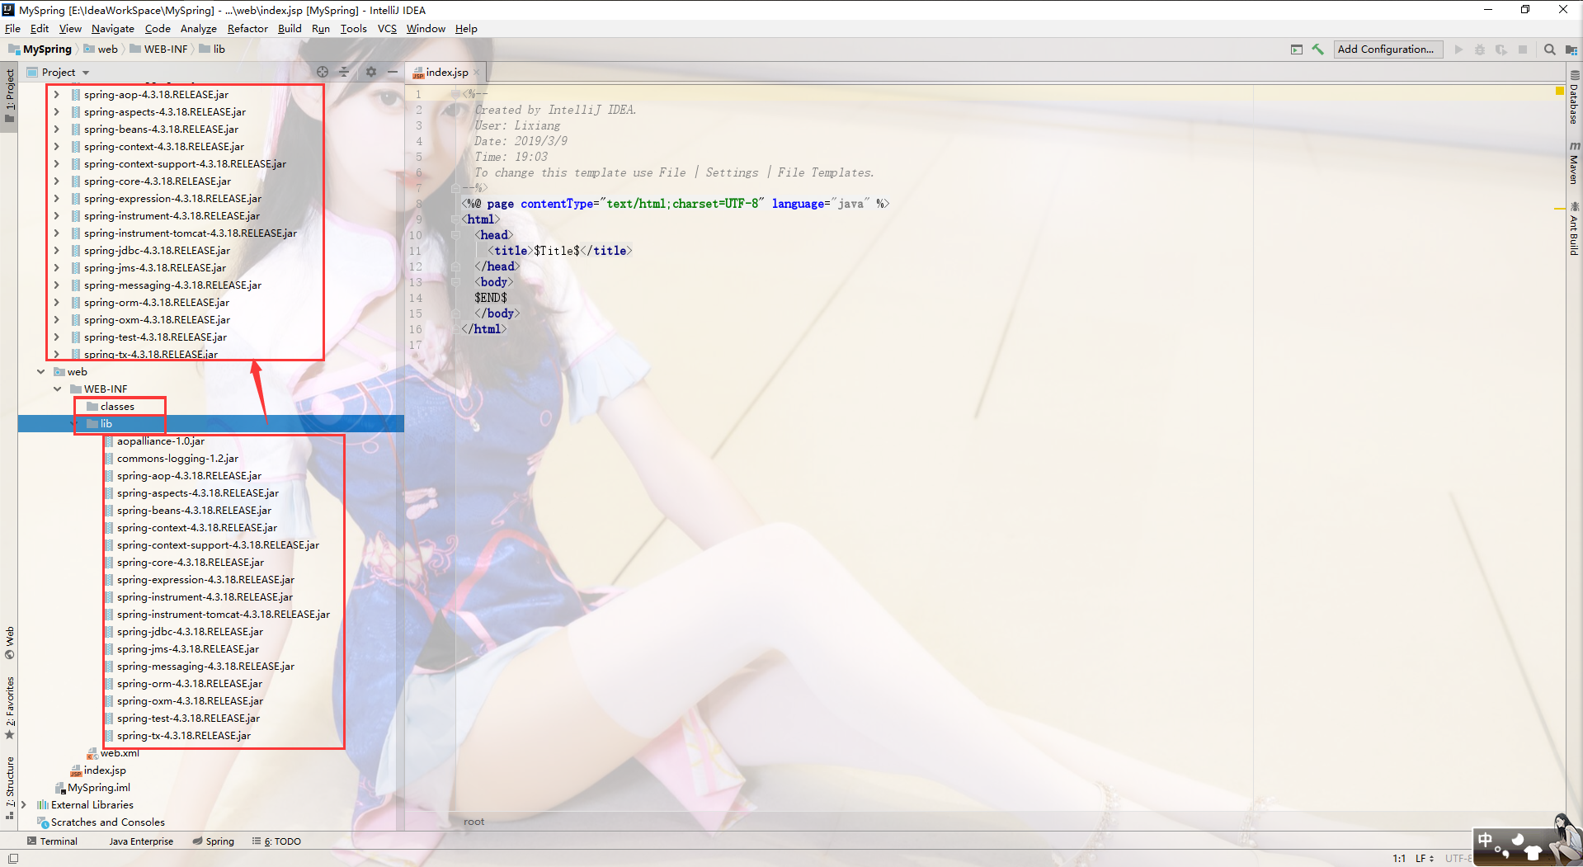The height and width of the screenshot is (867, 1583).
Task: Fold the head tag block in the editor gutter
Action: click(455, 235)
